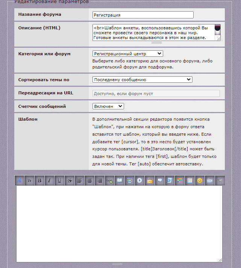Open the 'Последнему сообщению' sorting dropdown
This screenshot has height=268, width=241.
coord(142,80)
